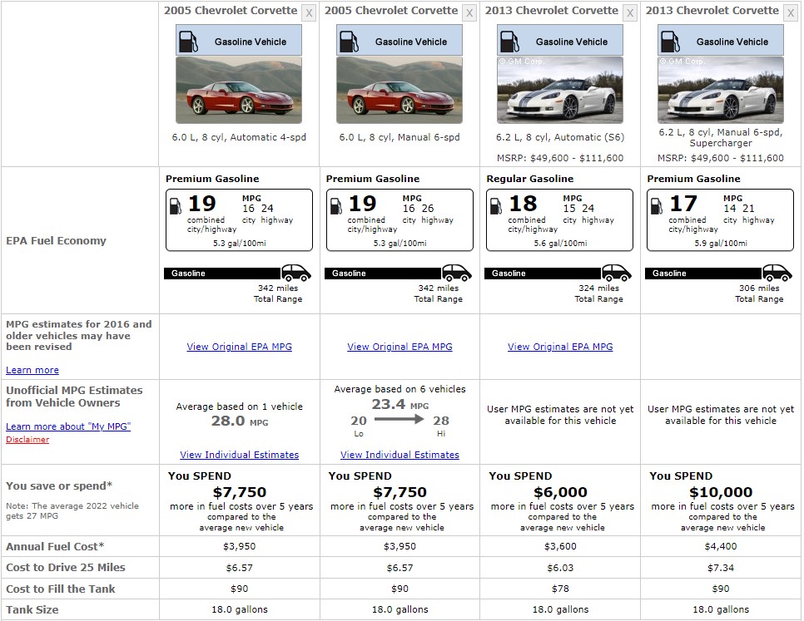Click the Gasoline range bar showing 324 miles
This screenshot has height=621, width=804.
(x=543, y=274)
